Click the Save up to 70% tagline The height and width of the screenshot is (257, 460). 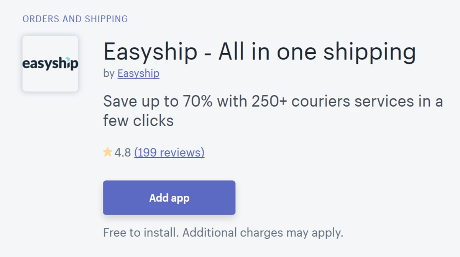(x=273, y=111)
